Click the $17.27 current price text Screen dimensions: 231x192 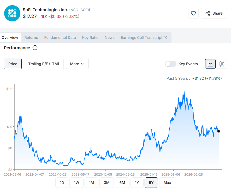click(x=30, y=16)
